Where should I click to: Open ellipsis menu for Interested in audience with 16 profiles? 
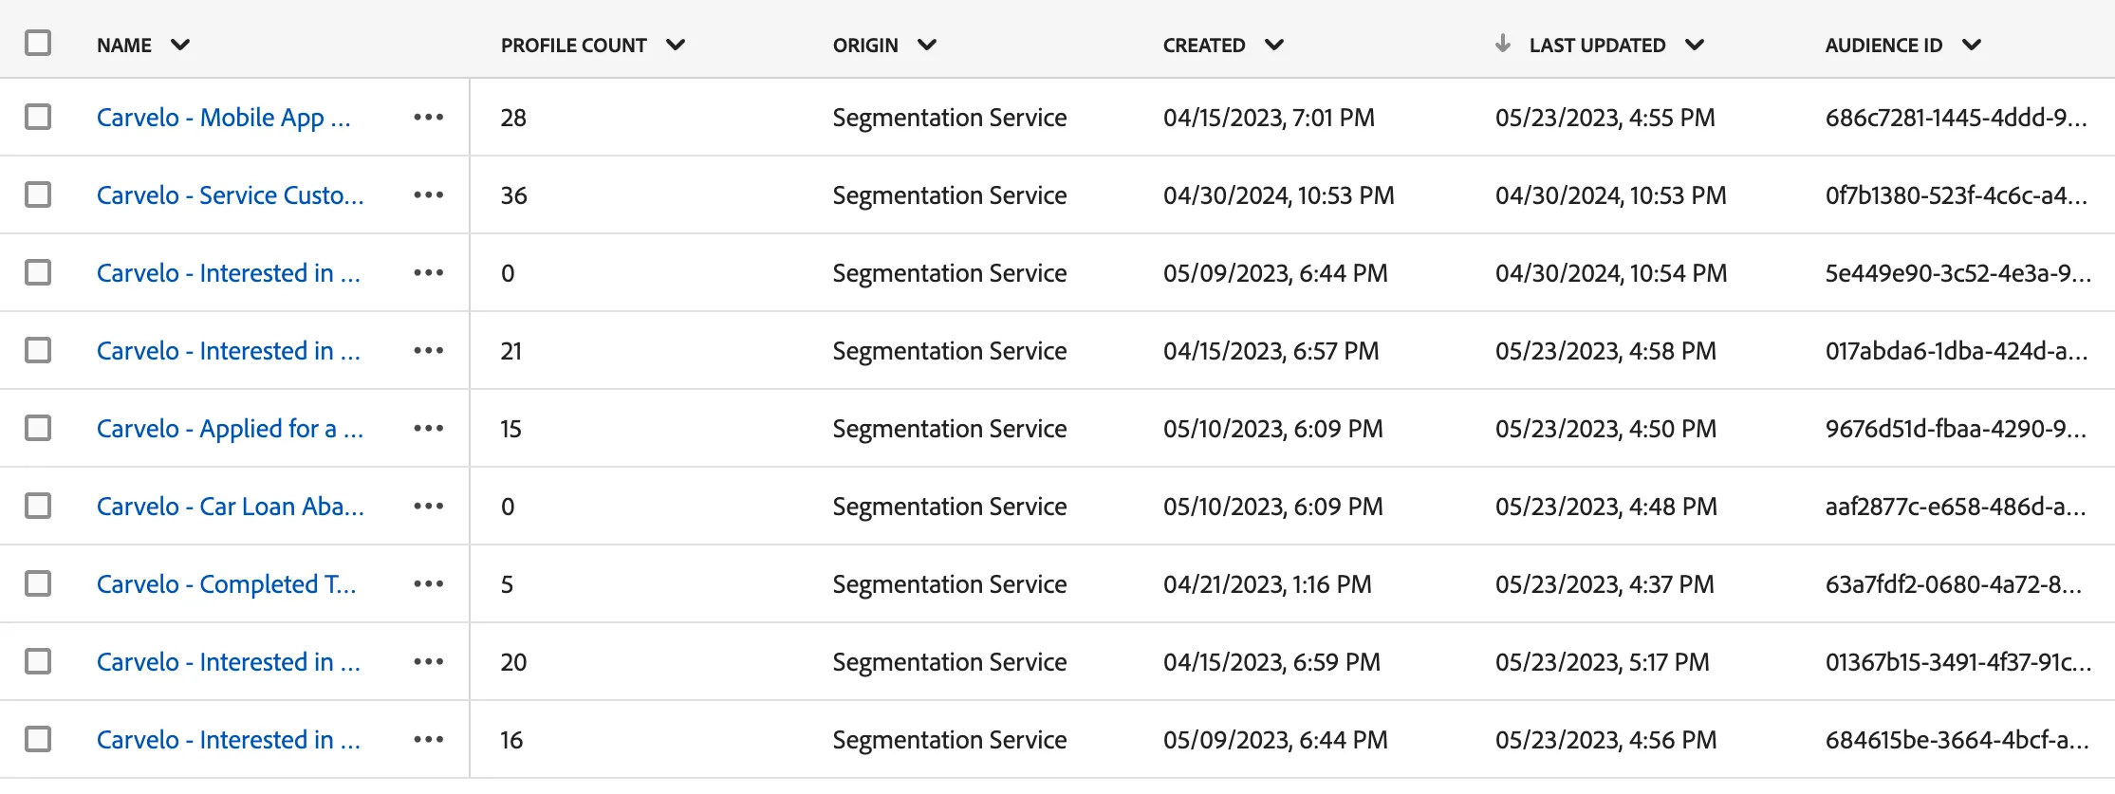(429, 740)
